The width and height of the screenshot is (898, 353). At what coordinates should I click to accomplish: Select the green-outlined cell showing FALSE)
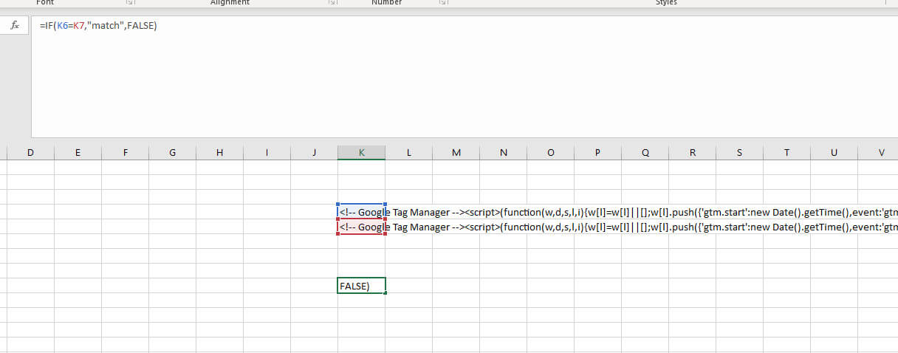pyautogui.click(x=361, y=286)
